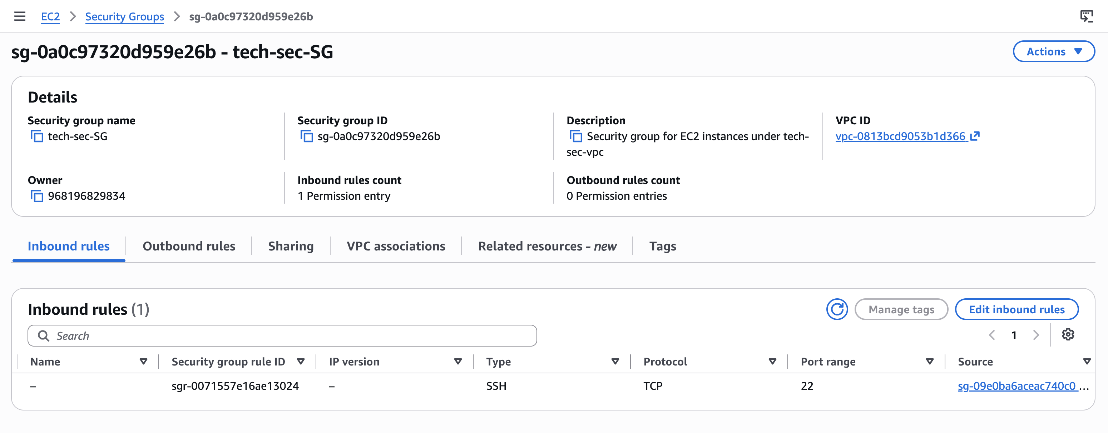The width and height of the screenshot is (1108, 433).
Task: Click the '0 Permission entries' outbound count
Action: tap(616, 196)
